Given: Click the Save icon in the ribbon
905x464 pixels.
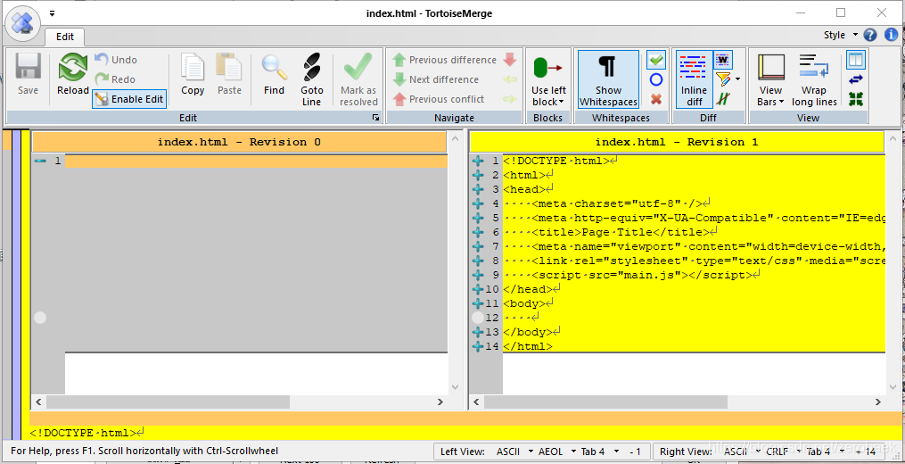Looking at the screenshot, I should (28, 74).
